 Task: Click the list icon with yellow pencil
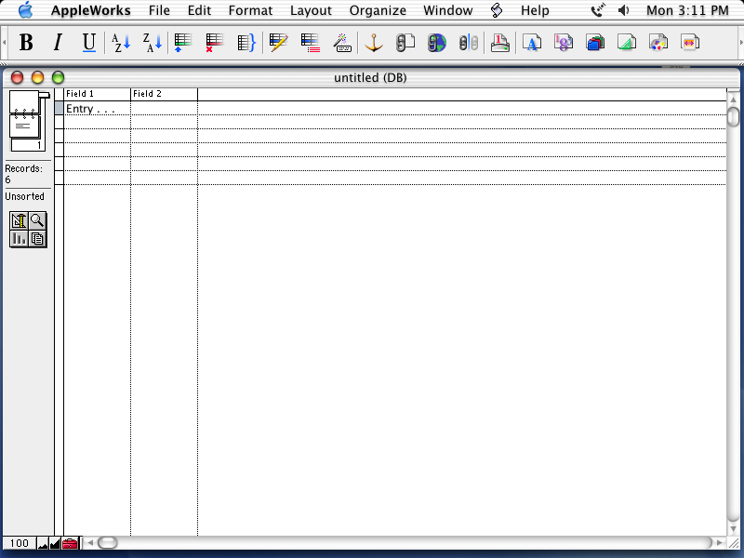pyautogui.click(x=278, y=42)
